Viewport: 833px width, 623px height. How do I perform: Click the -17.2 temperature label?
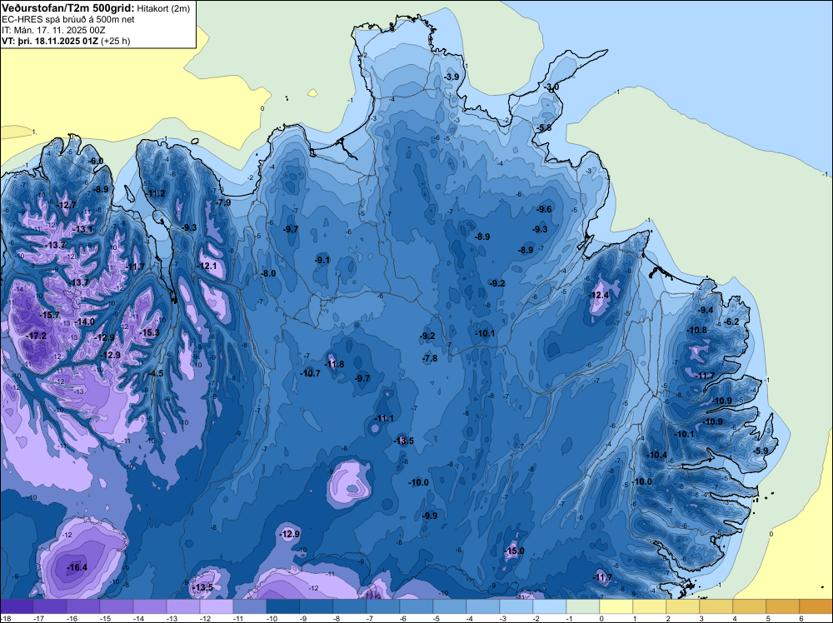pyautogui.click(x=37, y=336)
